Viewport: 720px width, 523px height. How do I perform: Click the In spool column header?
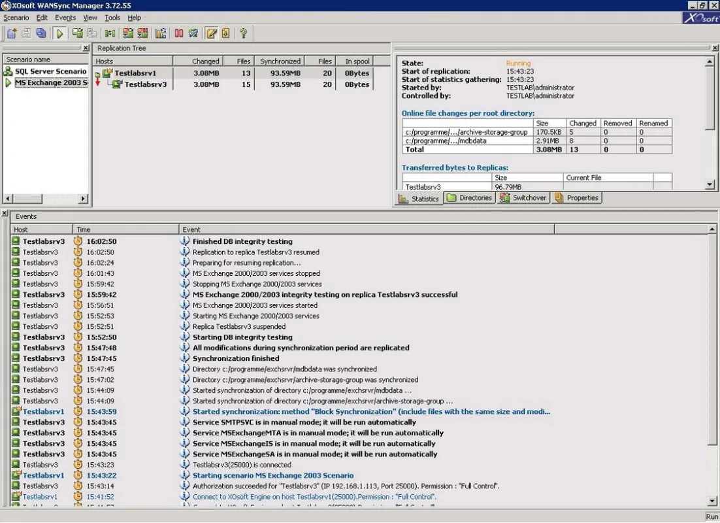coord(353,61)
